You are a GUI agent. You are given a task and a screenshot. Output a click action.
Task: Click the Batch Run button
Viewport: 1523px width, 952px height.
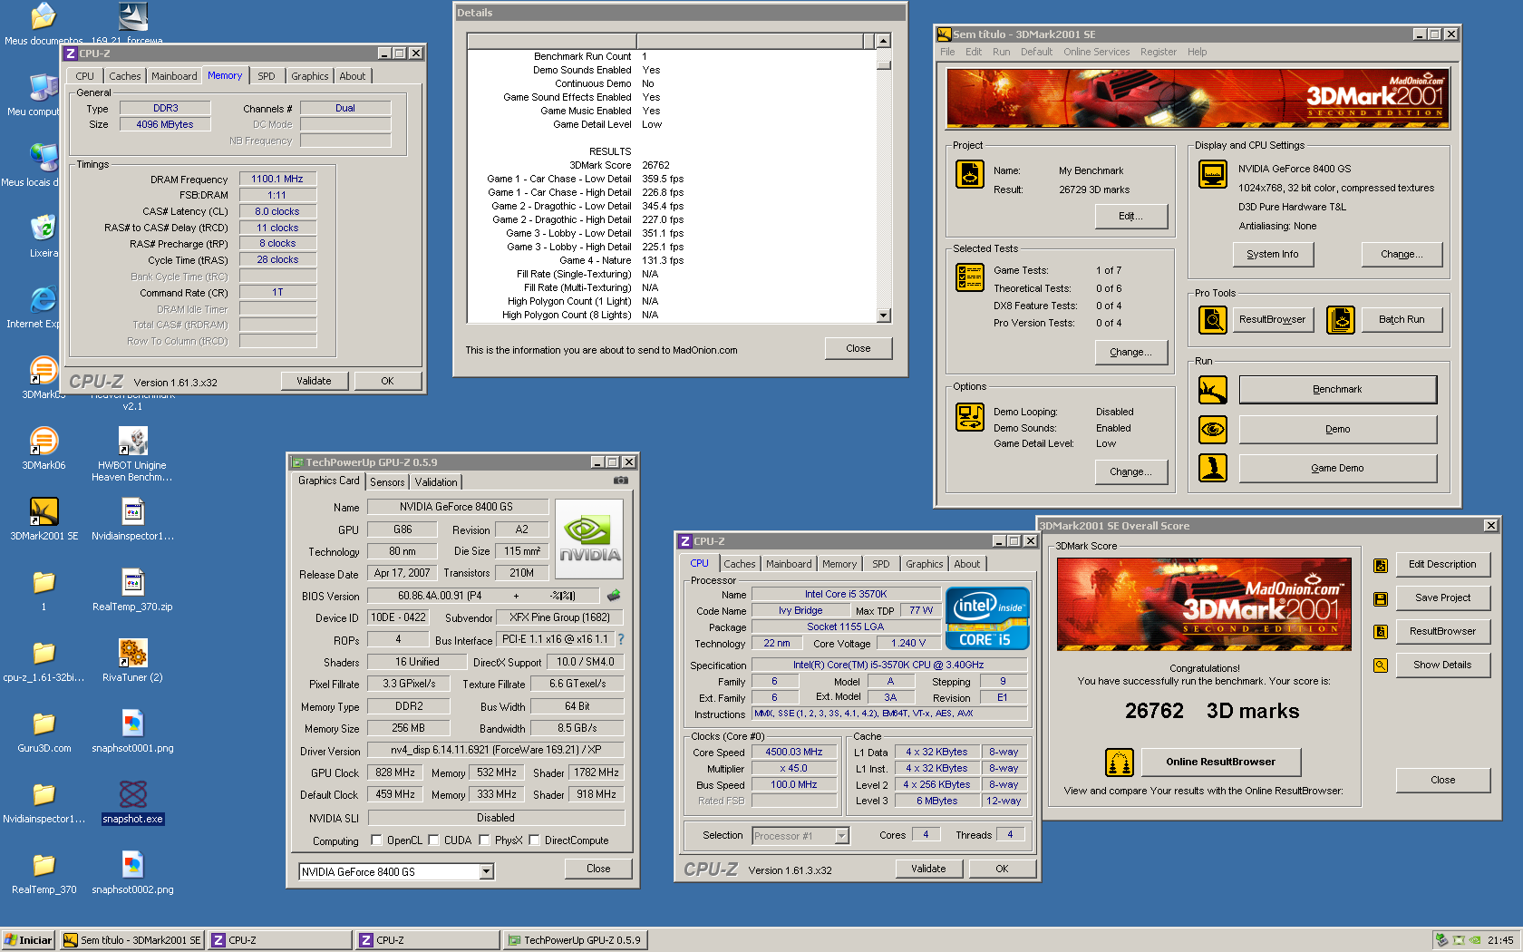pyautogui.click(x=1401, y=320)
